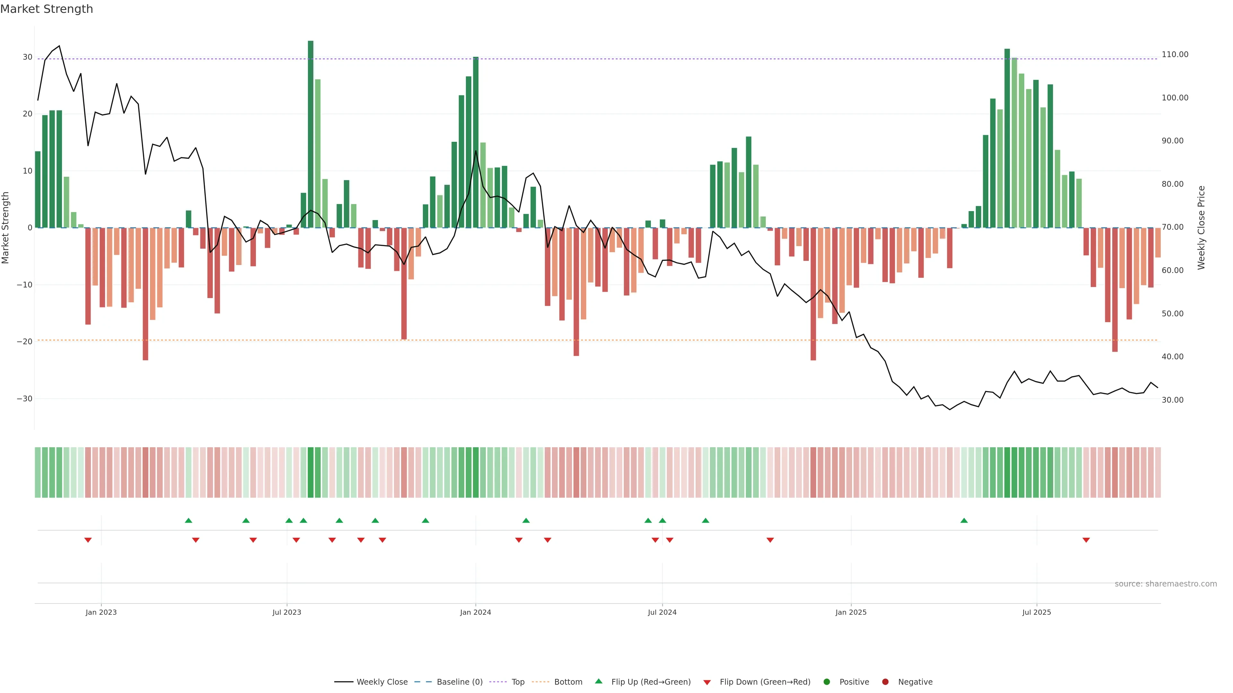Open the source: sharemaestro.com link
Screen dimensions: 1233x693
pyautogui.click(x=1166, y=584)
